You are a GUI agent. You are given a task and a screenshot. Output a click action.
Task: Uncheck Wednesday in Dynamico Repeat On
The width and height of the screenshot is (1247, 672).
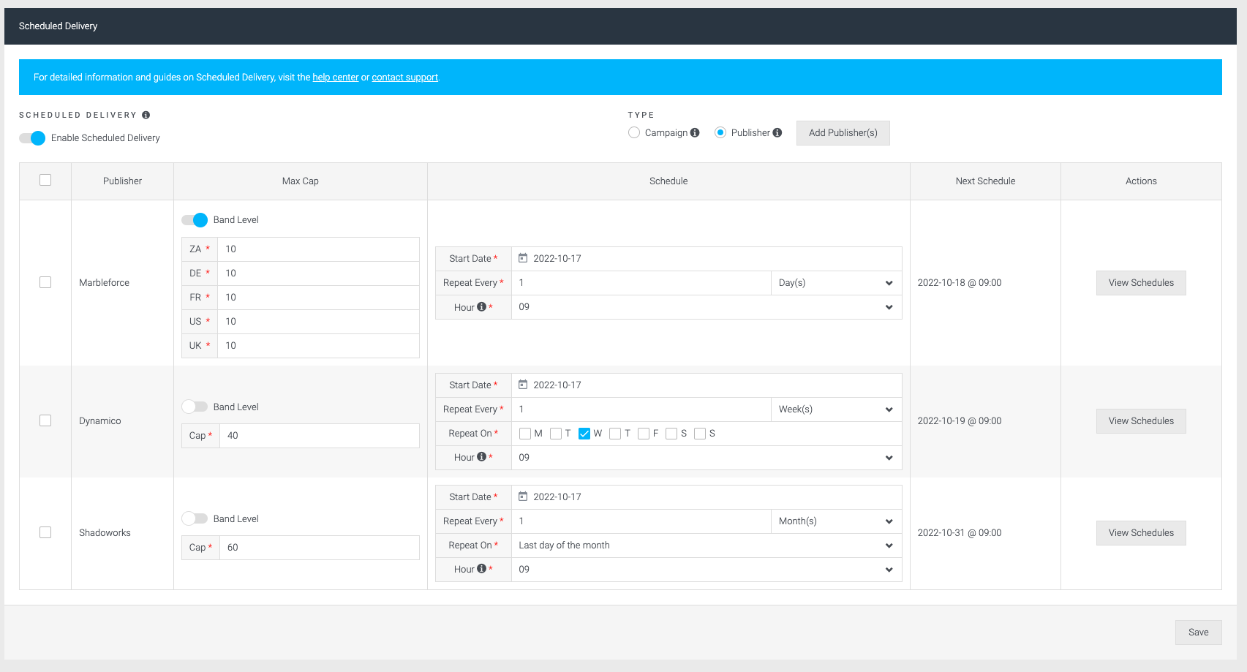tap(584, 434)
